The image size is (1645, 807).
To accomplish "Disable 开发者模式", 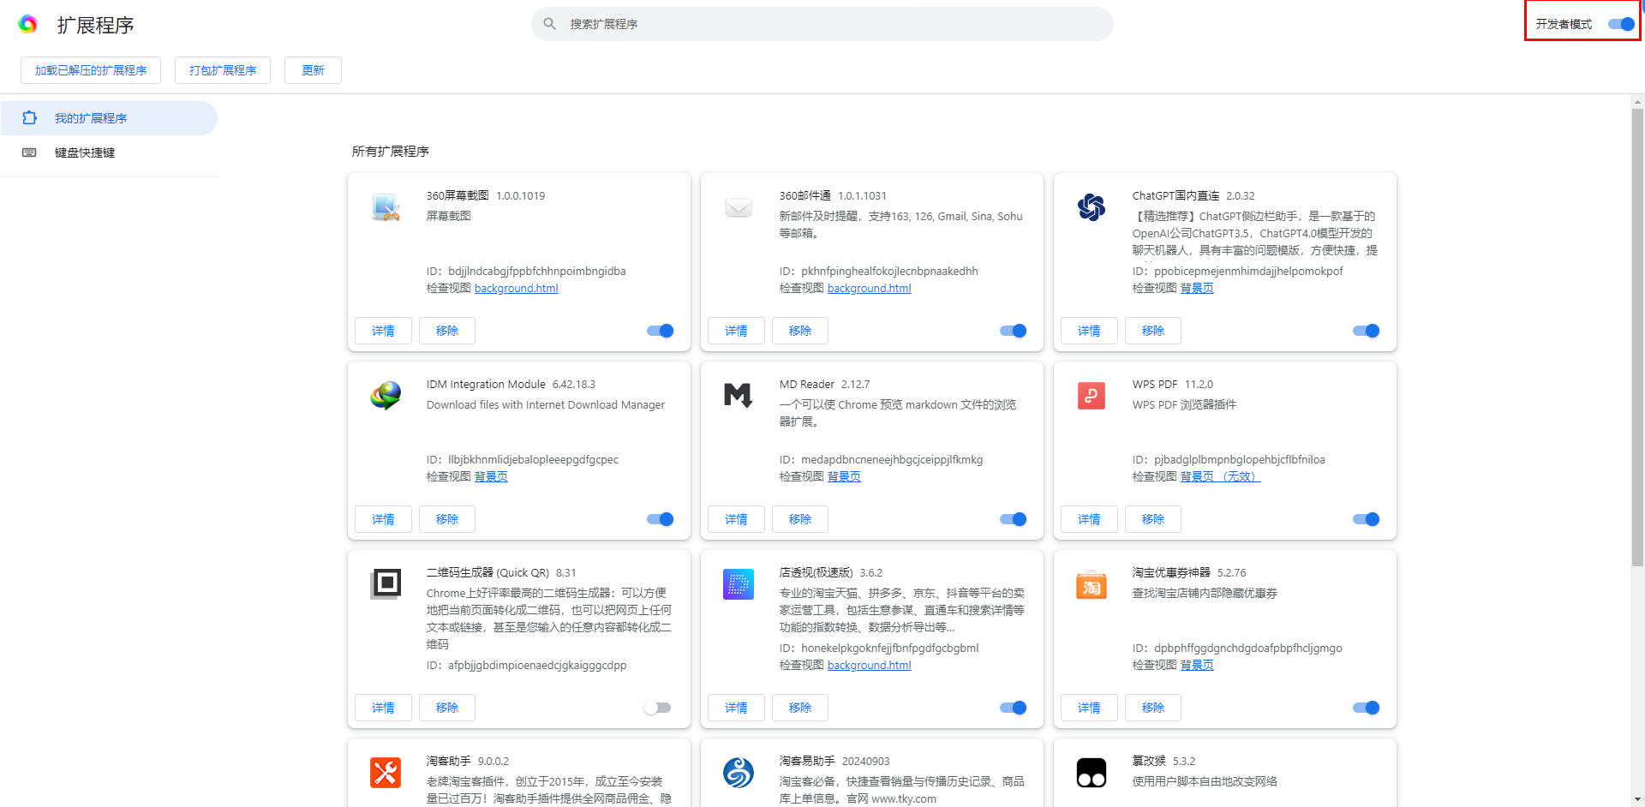I will 1620,24.
